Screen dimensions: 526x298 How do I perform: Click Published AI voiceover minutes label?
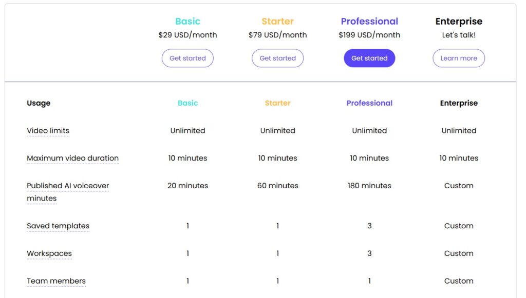[68, 186]
